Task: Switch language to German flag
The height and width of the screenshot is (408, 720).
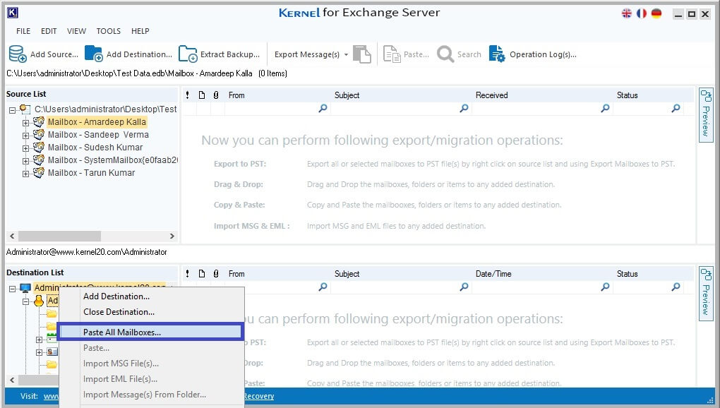Action: tap(656, 13)
